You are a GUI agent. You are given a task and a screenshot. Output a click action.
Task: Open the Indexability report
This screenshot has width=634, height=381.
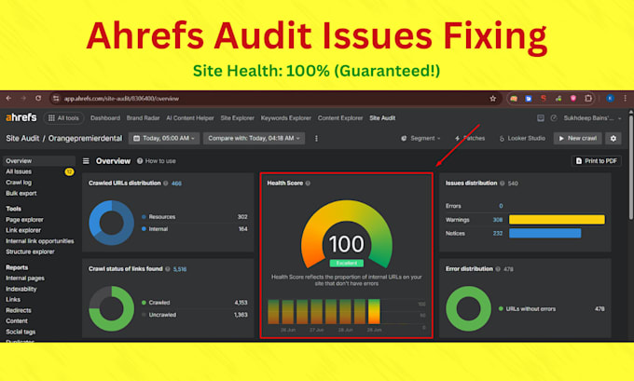(x=21, y=289)
